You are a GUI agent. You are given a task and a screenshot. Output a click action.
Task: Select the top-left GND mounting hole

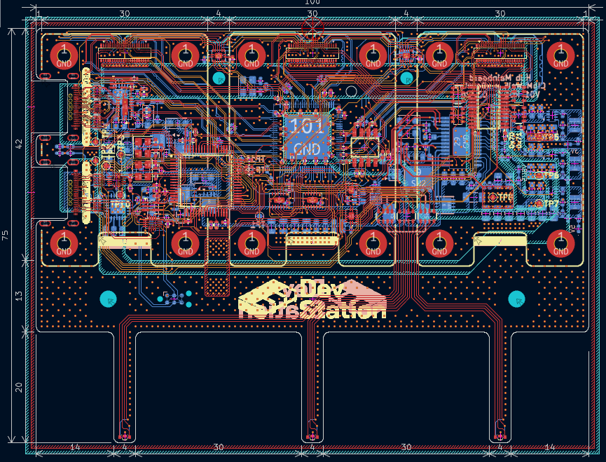click(64, 55)
